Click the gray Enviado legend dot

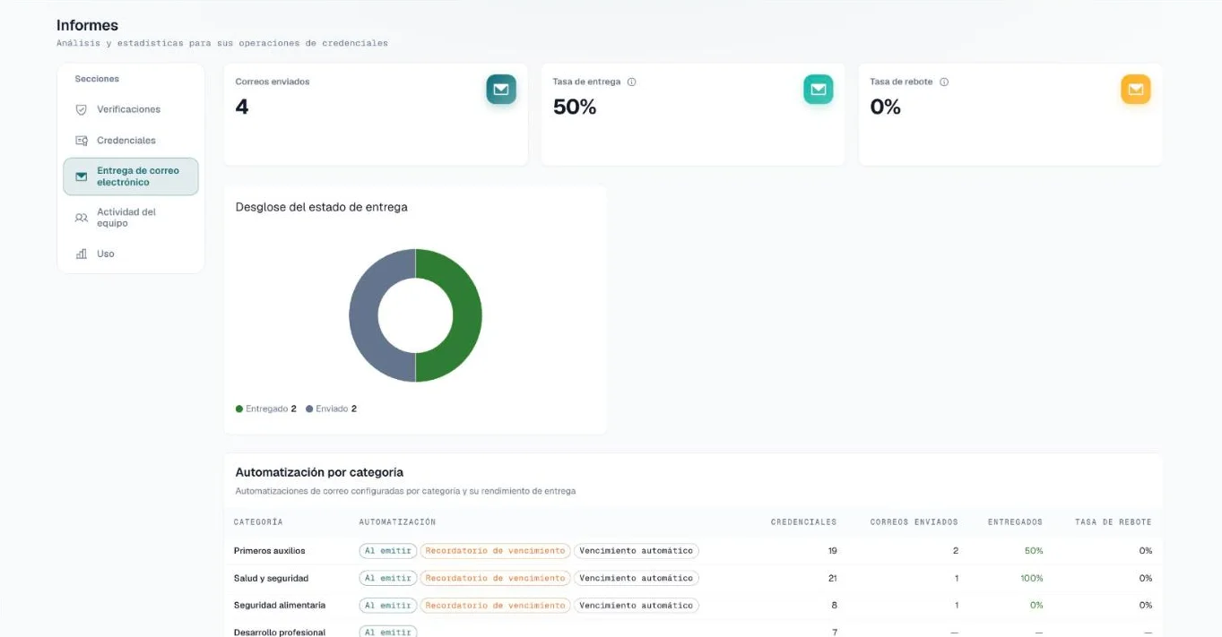(x=309, y=409)
